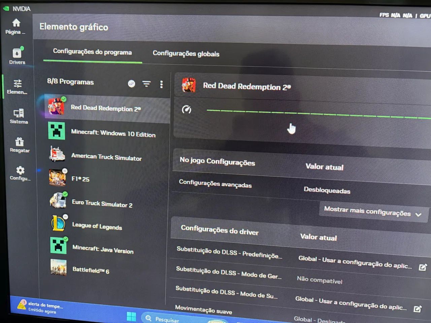Viewport: 431px width, 323px height.
Task: Open the Windows Start button
Action: pos(131,316)
